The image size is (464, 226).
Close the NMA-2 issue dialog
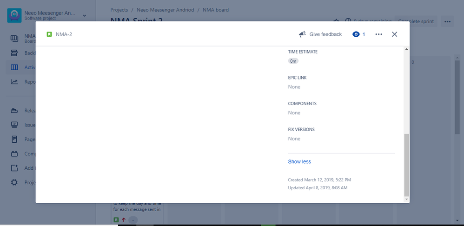[x=394, y=34]
